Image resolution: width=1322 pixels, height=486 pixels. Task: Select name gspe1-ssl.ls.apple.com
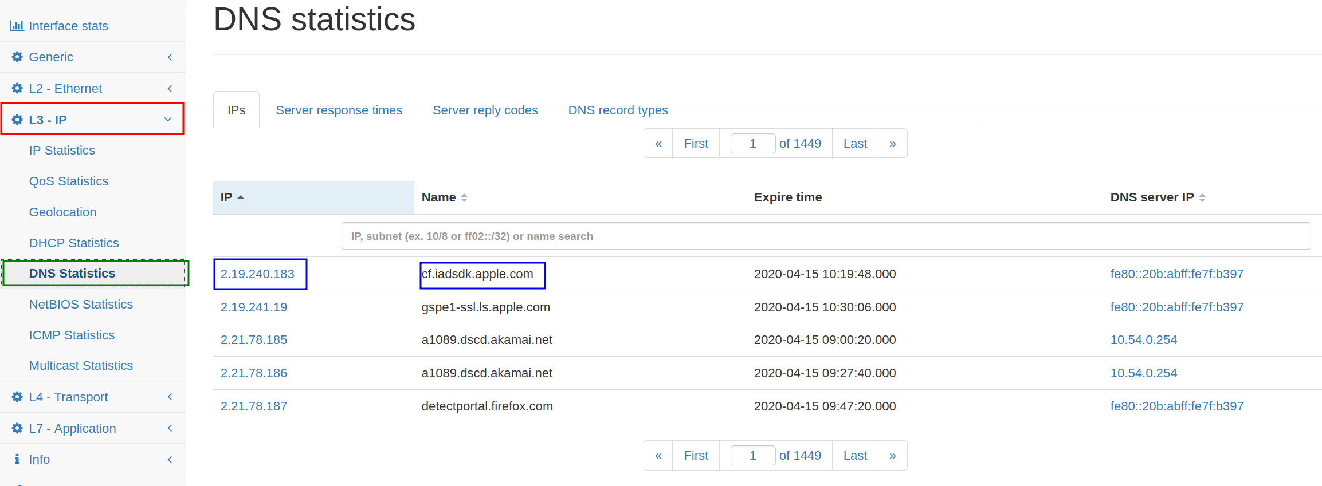pos(486,307)
